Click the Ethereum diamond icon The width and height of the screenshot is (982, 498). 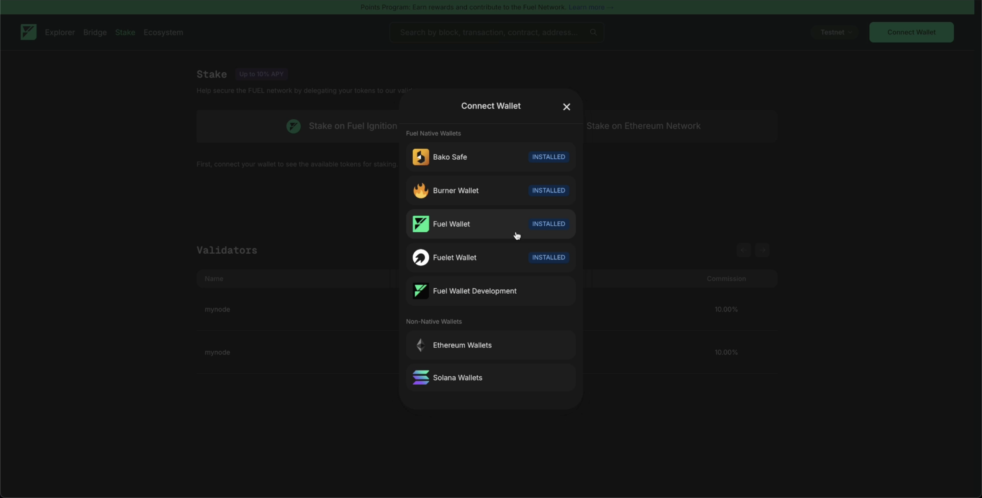(x=421, y=345)
